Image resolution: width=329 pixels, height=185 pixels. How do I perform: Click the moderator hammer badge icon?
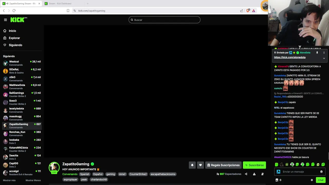278,172
